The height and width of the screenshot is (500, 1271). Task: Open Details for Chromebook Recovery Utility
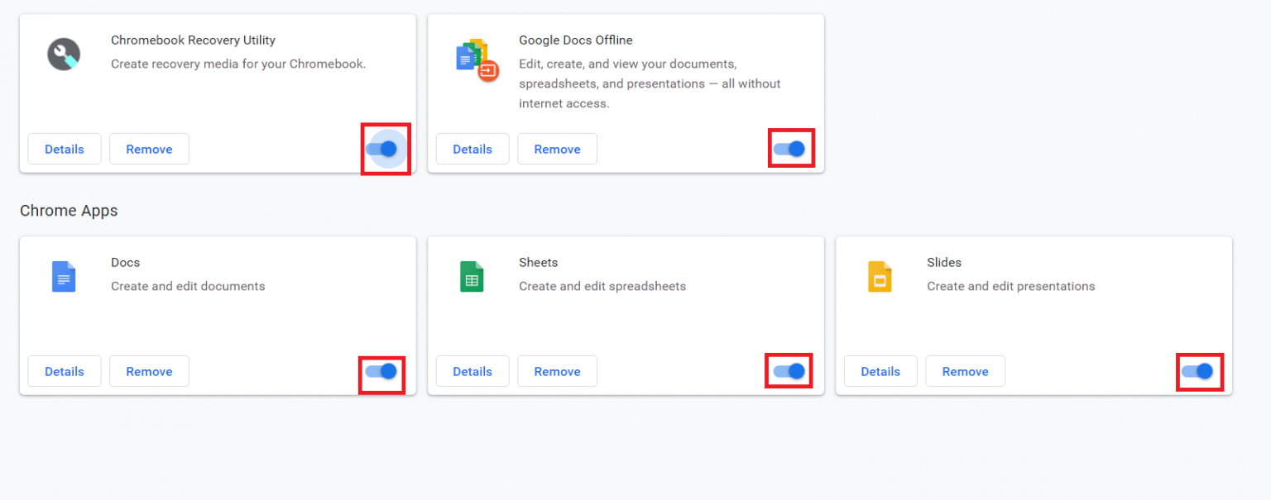(x=64, y=149)
